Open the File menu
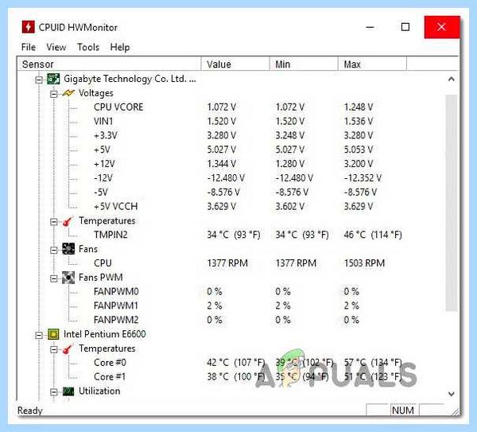This screenshot has height=432, width=477. pos(29,47)
